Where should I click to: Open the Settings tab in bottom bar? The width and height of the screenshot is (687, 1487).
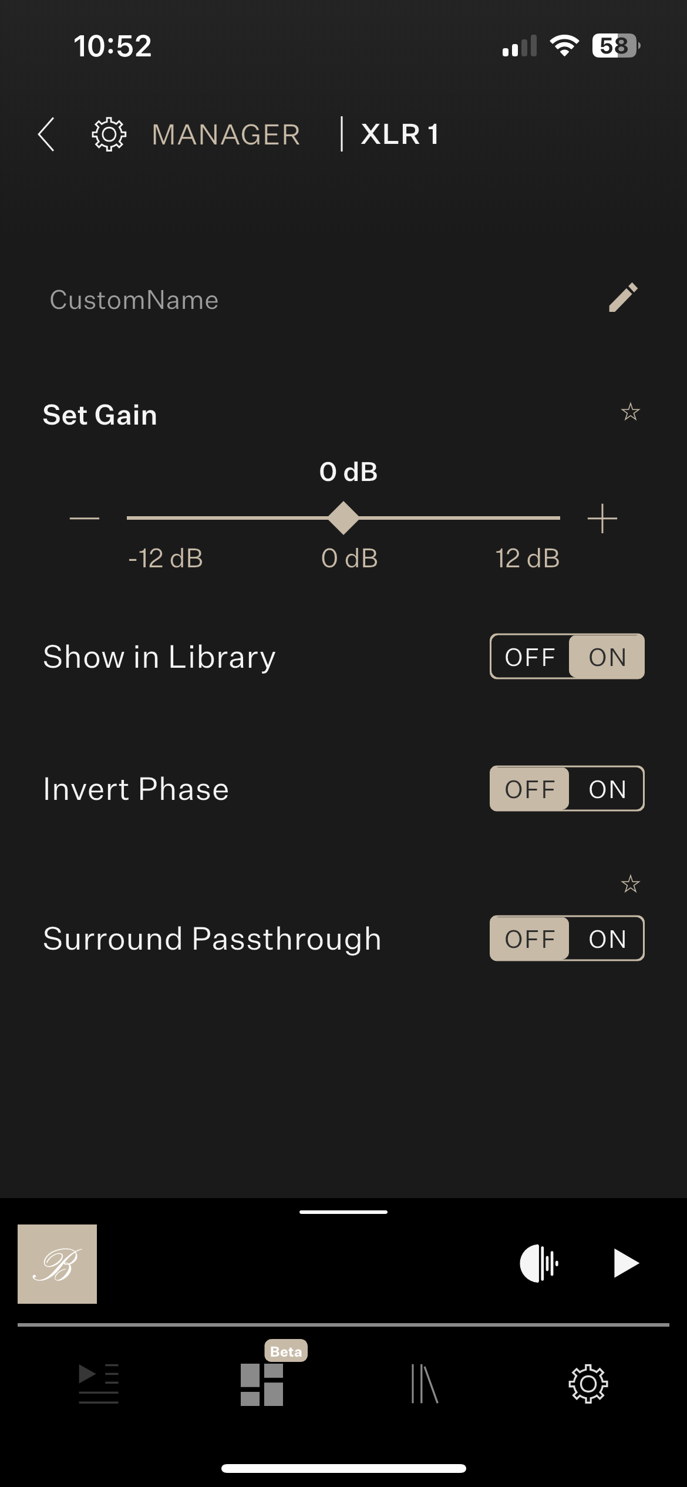588,1384
